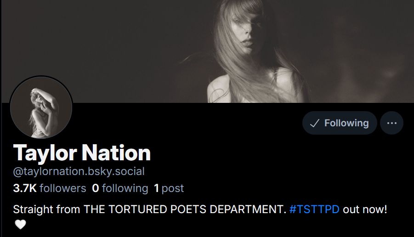Image resolution: width=414 pixels, height=237 pixels.
Task: Click the TORTURED POETS DEPARTMENT bio text
Action: [197, 209]
